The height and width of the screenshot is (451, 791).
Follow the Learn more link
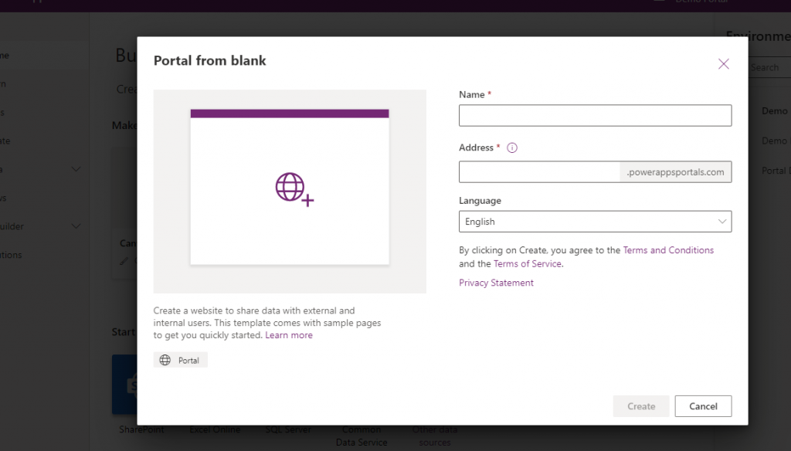point(289,335)
